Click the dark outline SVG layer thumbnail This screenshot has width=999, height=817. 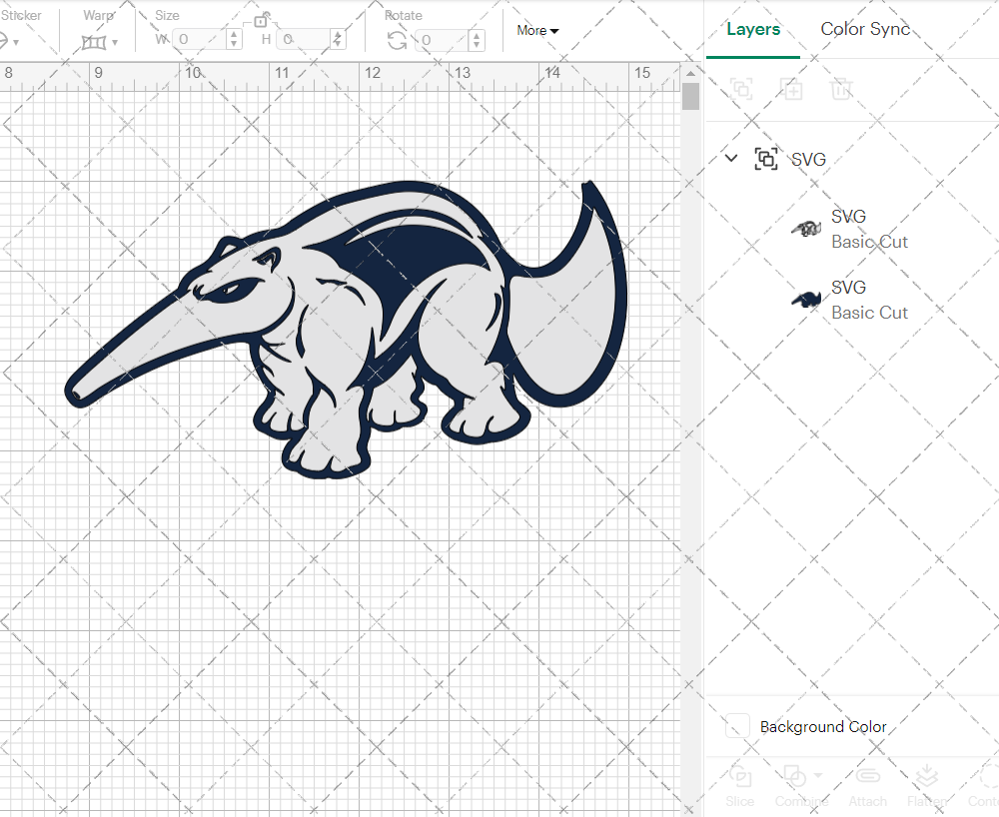tap(805, 300)
